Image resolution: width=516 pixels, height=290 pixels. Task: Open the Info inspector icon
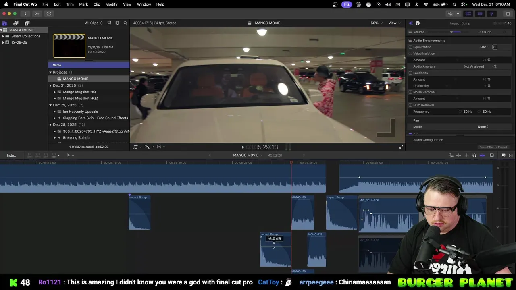pos(418,23)
